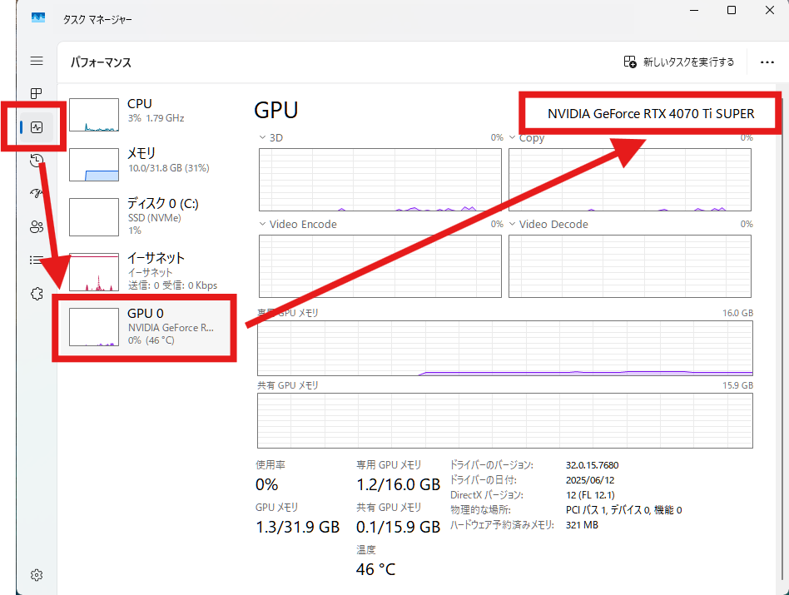Click the 3D usage graph
This screenshot has height=595, width=789.
(x=380, y=180)
